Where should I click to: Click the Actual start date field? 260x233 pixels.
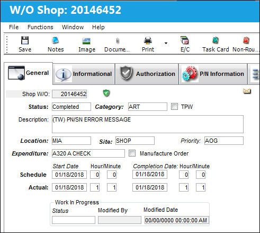[x=69, y=187]
